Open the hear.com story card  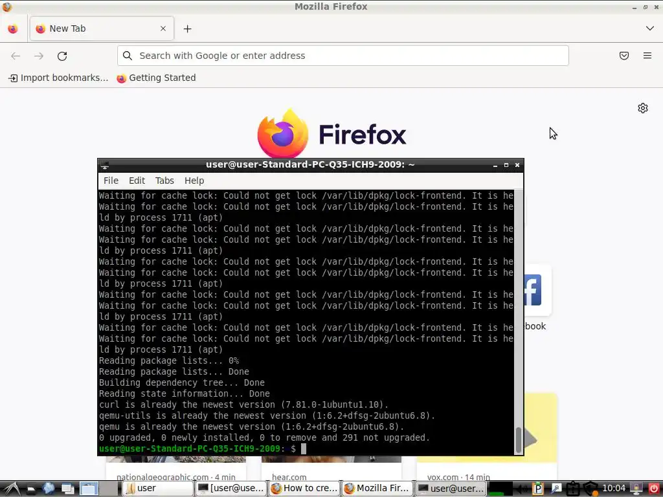[331, 469]
